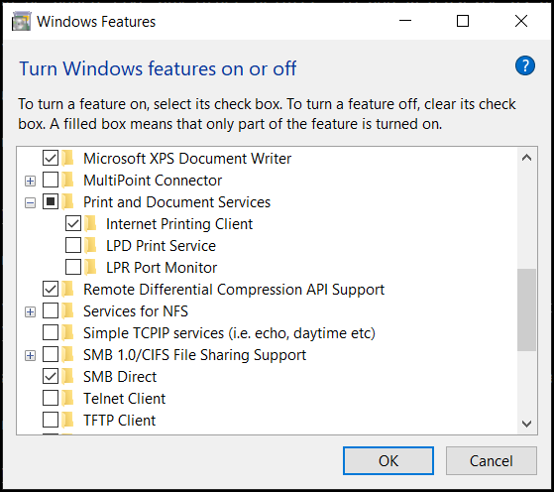Click the Microsoft XPS Document Writer folder icon
Image resolution: width=554 pixels, height=492 pixels.
tap(67, 158)
